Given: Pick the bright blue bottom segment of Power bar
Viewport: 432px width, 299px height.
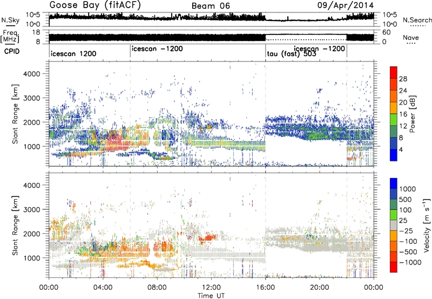Looking at the screenshot, I should pos(394,155).
